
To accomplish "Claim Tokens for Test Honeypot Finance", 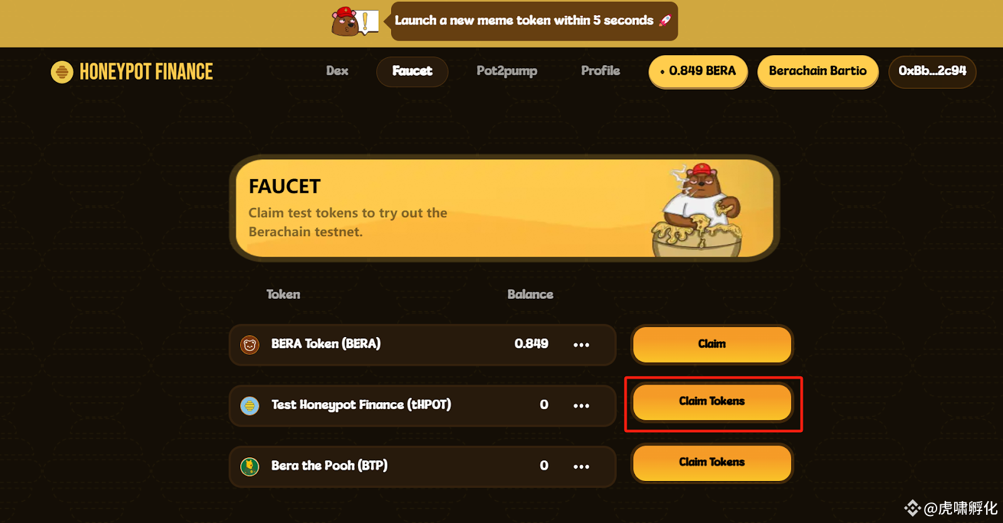I will [x=712, y=402].
